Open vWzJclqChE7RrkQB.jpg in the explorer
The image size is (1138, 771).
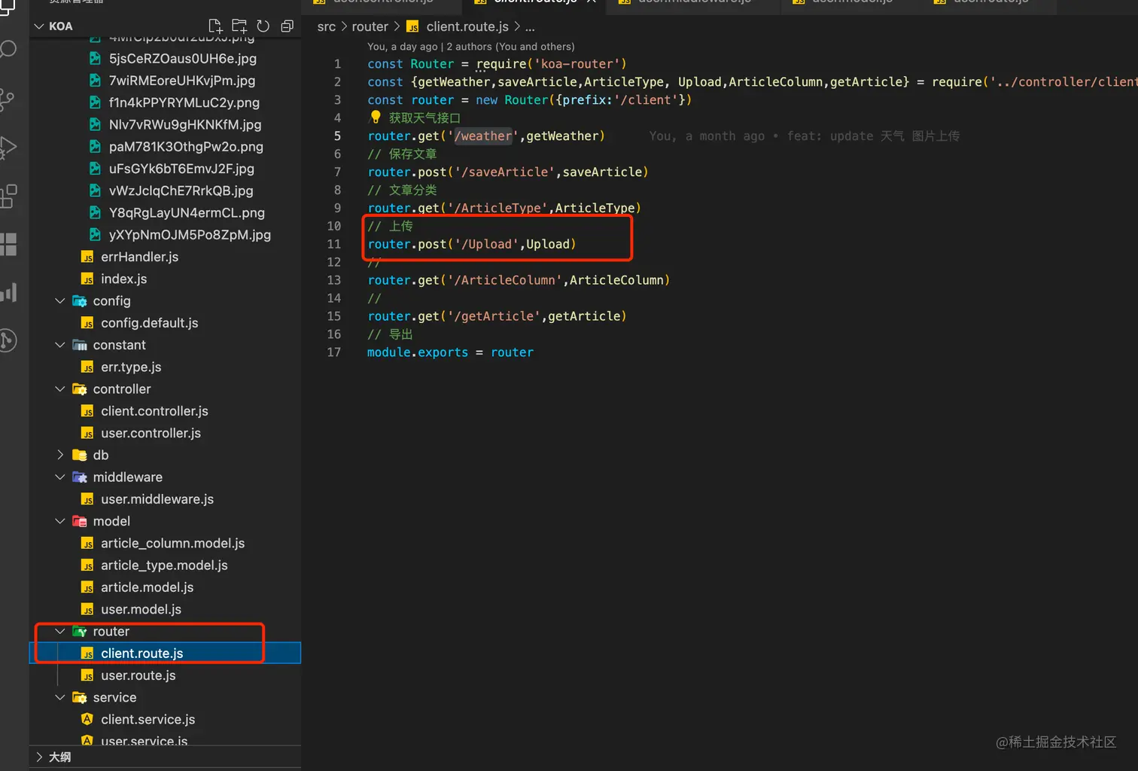pos(181,190)
